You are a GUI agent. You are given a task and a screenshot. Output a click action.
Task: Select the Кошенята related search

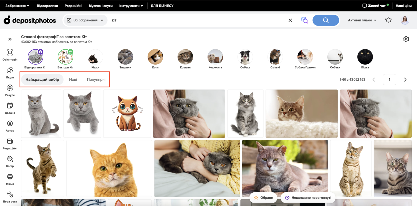pos(215,59)
